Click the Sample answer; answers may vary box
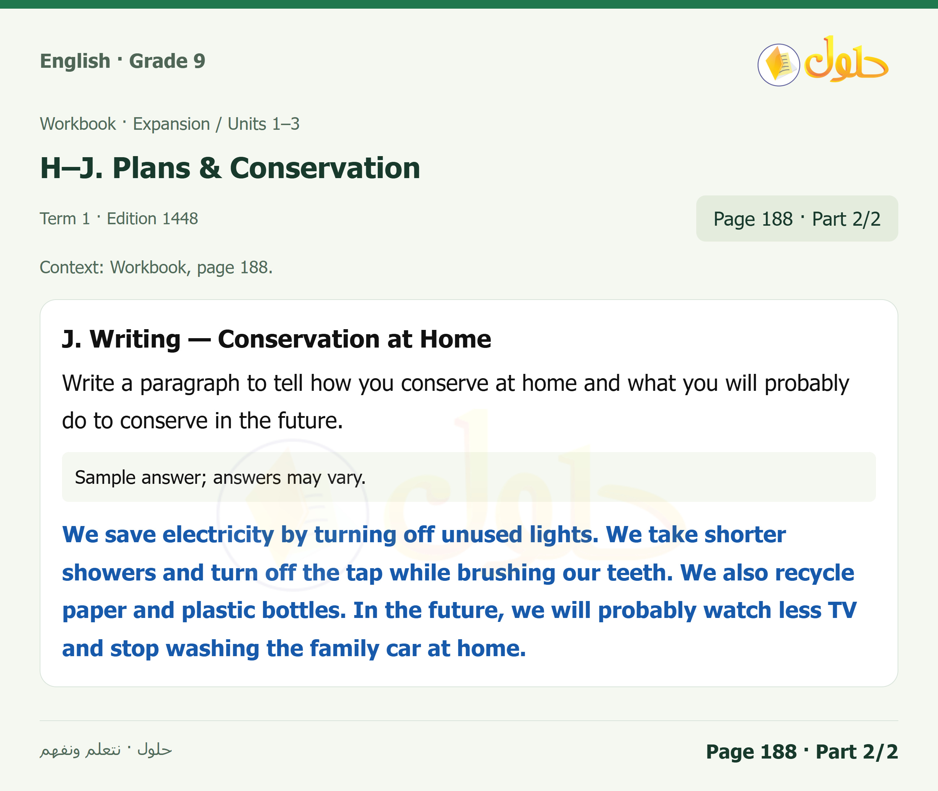This screenshot has width=938, height=791. (469, 477)
